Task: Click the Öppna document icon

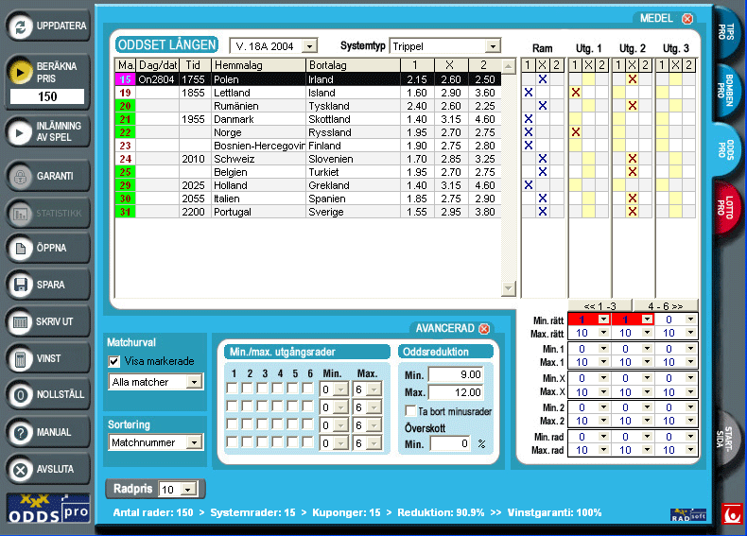Action: pos(20,249)
